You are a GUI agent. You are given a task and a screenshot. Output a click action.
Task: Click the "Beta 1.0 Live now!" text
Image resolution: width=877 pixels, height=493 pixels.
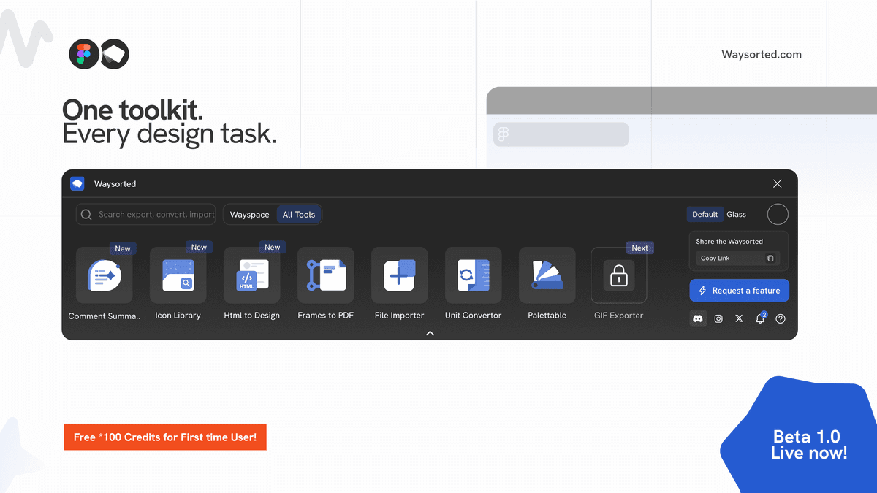pos(809,445)
